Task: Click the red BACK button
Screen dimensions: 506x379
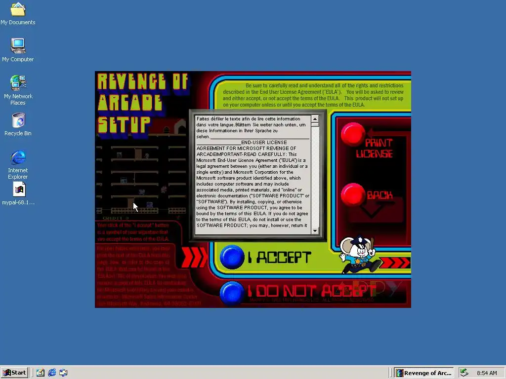Action: (x=353, y=194)
